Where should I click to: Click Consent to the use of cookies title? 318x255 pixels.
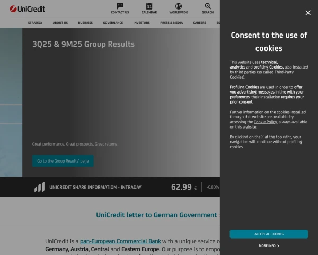269,41
